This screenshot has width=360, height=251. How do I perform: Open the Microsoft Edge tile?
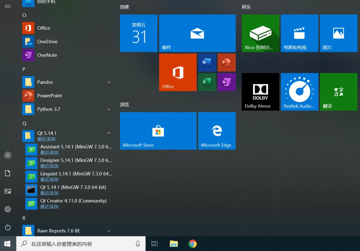coord(217,130)
